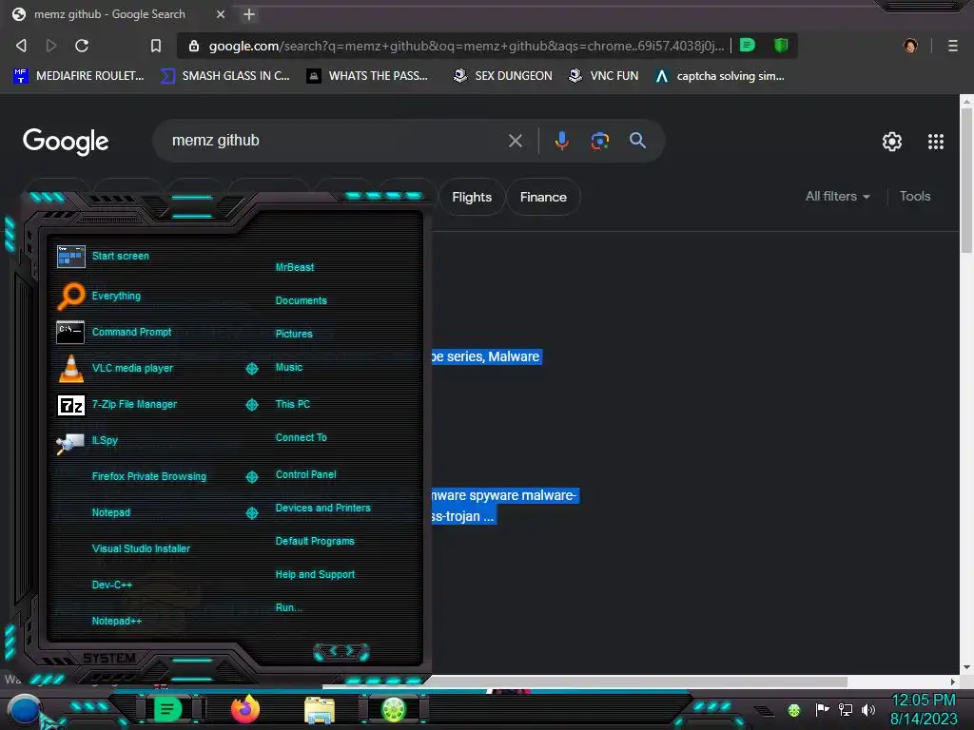Open the MEDIAFIRE ROULET... bookmark
974x730 pixels.
pos(78,76)
